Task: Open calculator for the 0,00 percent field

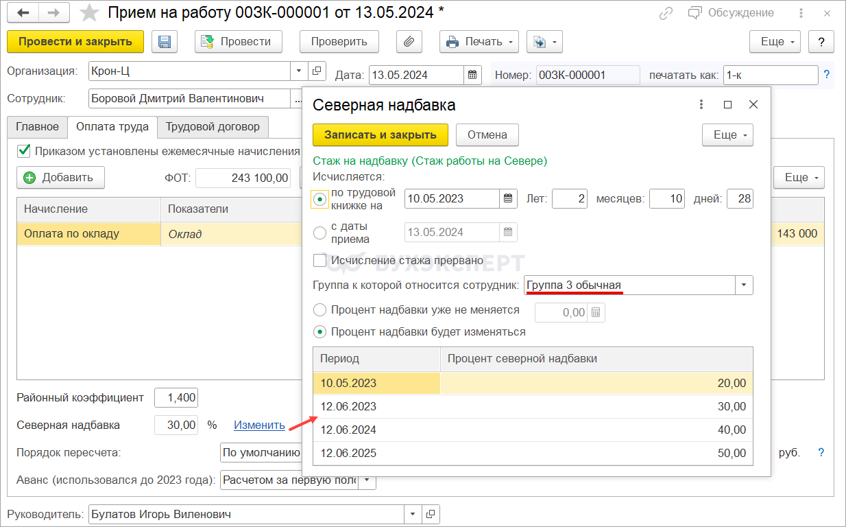Action: (x=596, y=313)
